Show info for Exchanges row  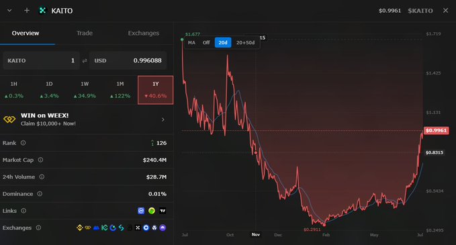coord(38,228)
